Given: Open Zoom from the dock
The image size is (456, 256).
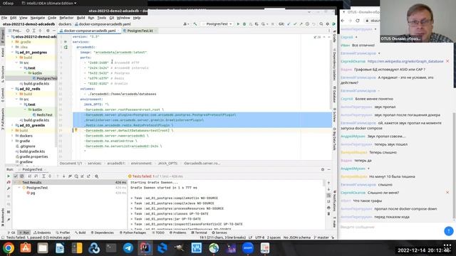Looking at the screenshot, I should [248, 248].
